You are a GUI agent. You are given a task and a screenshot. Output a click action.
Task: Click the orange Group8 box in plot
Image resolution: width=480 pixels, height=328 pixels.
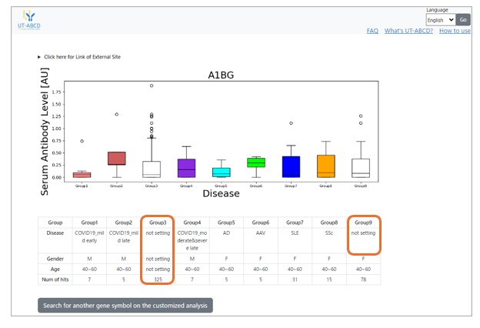click(x=325, y=166)
